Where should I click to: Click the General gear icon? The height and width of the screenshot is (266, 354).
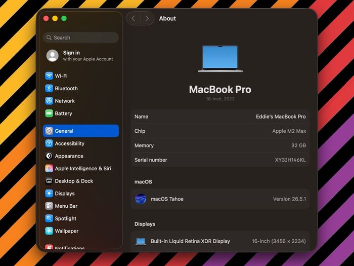[49, 131]
